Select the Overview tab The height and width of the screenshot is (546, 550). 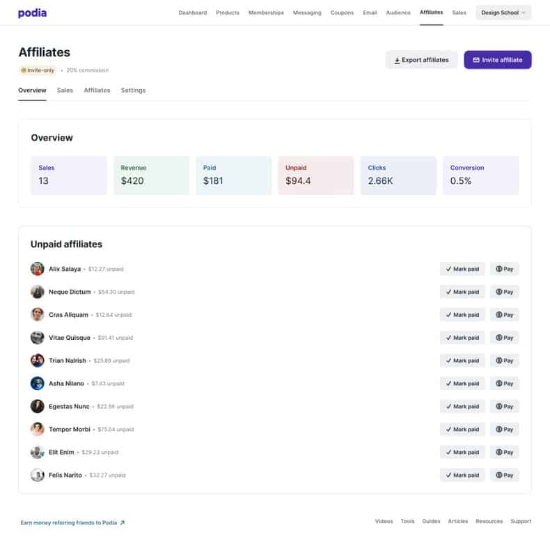(32, 90)
